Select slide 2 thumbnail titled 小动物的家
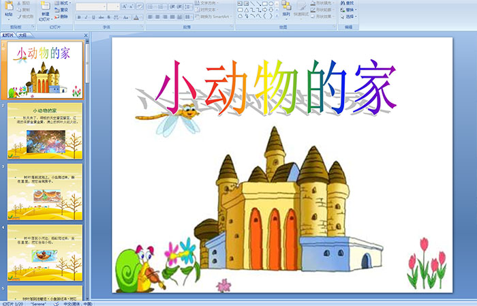The width and height of the screenshot is (477, 306). coord(45,131)
